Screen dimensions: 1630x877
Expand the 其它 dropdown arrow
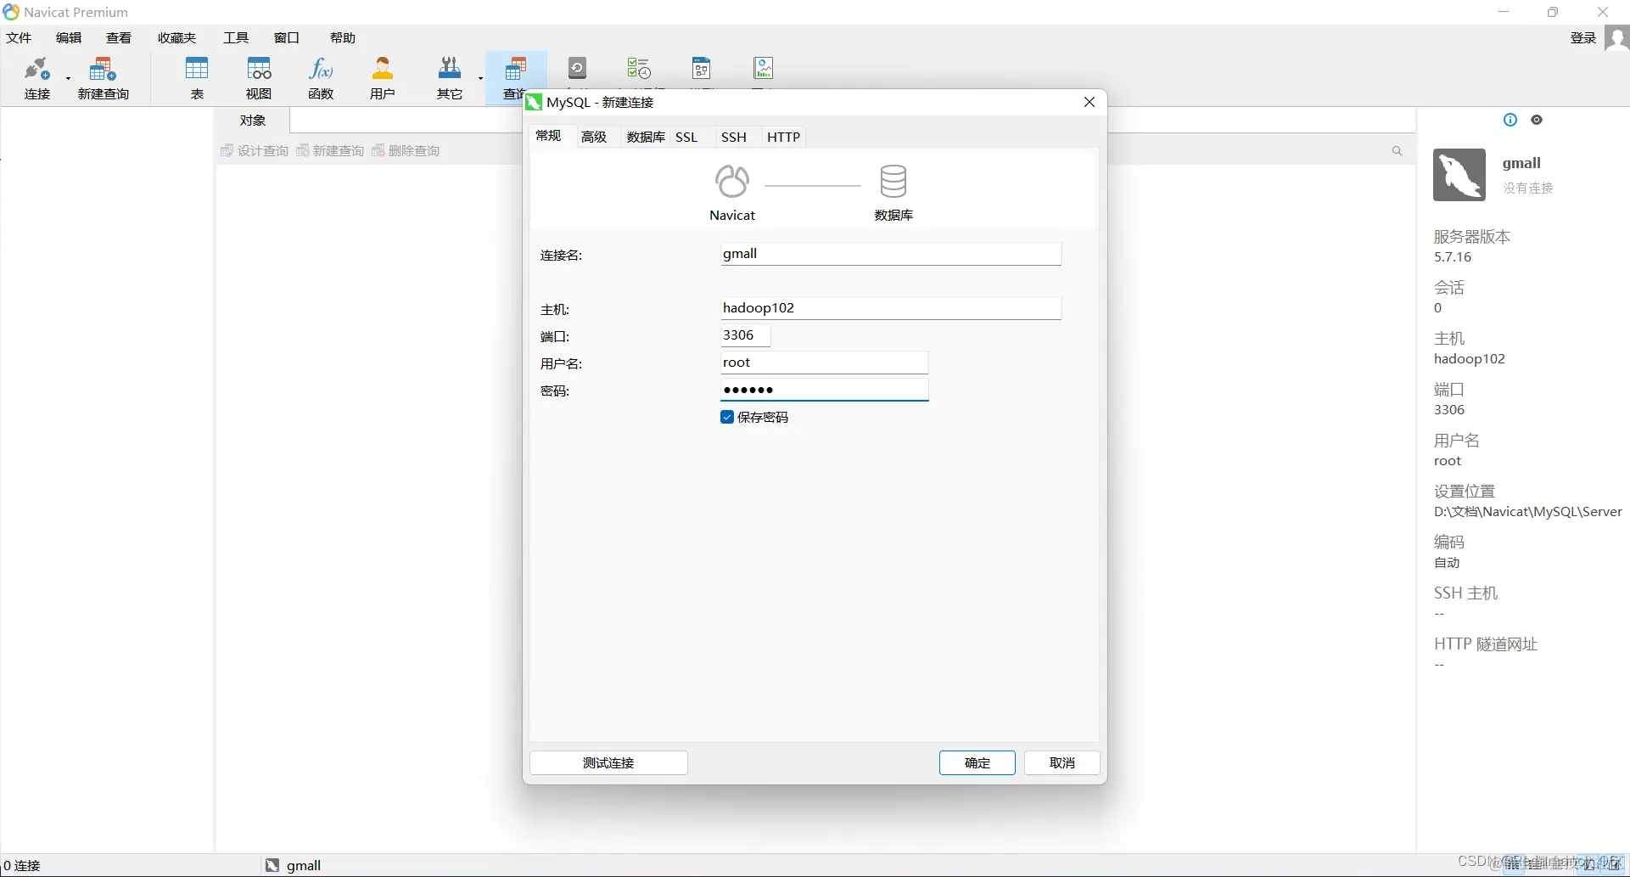480,78
